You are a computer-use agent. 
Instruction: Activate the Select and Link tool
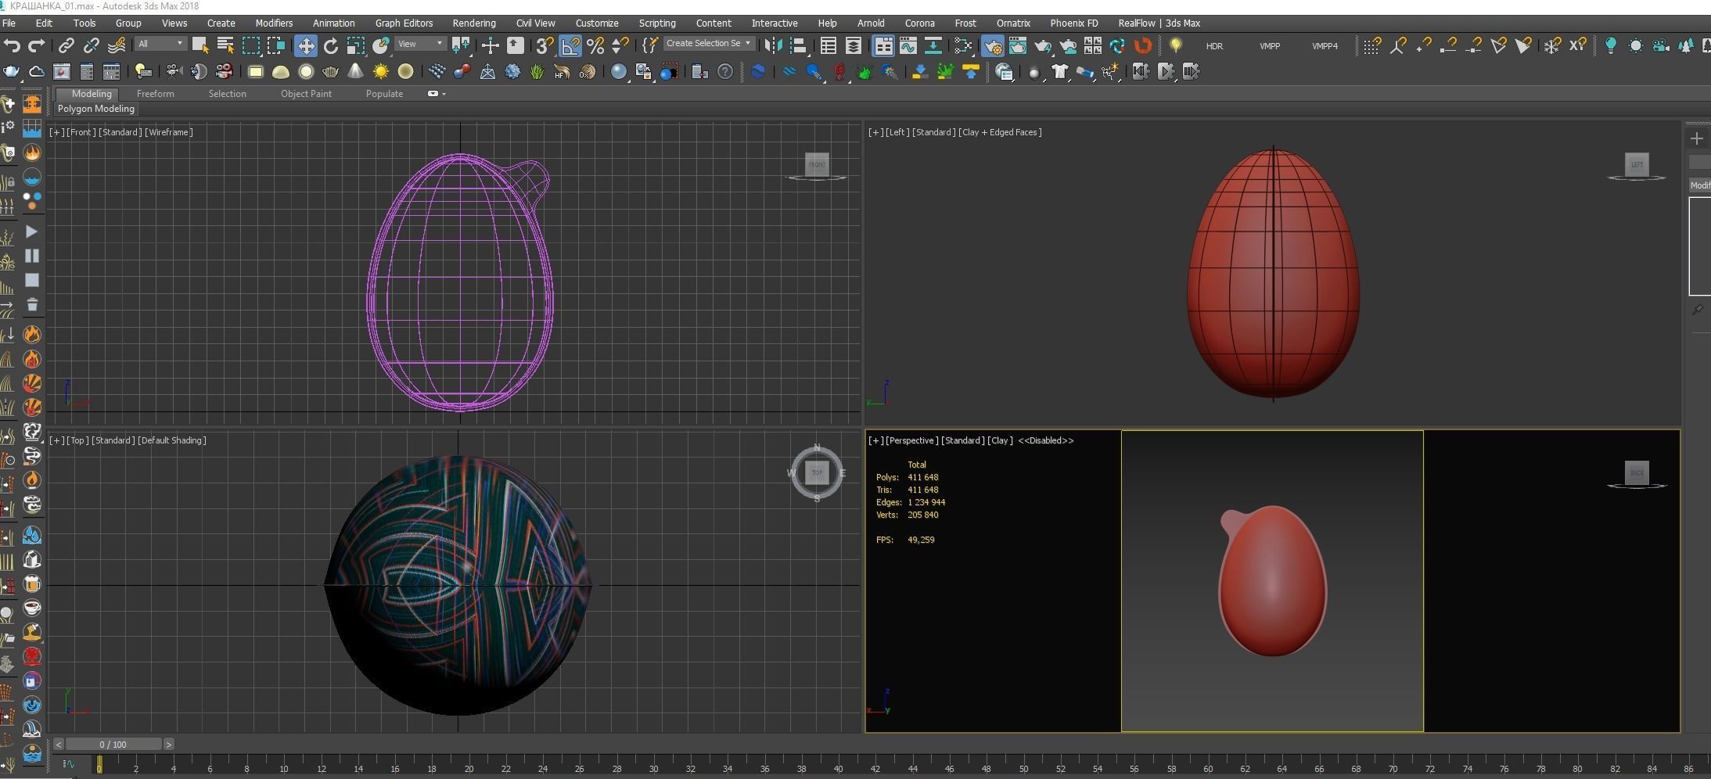pos(66,45)
